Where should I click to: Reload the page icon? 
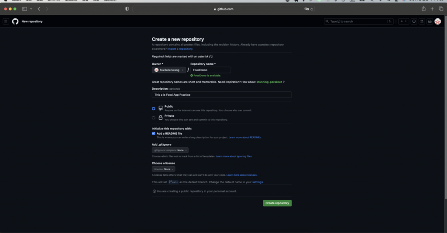pos(312,9)
